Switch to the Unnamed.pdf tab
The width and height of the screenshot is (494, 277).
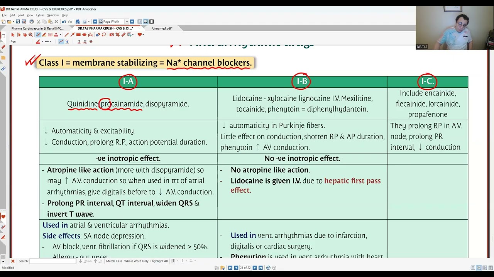coord(162,28)
